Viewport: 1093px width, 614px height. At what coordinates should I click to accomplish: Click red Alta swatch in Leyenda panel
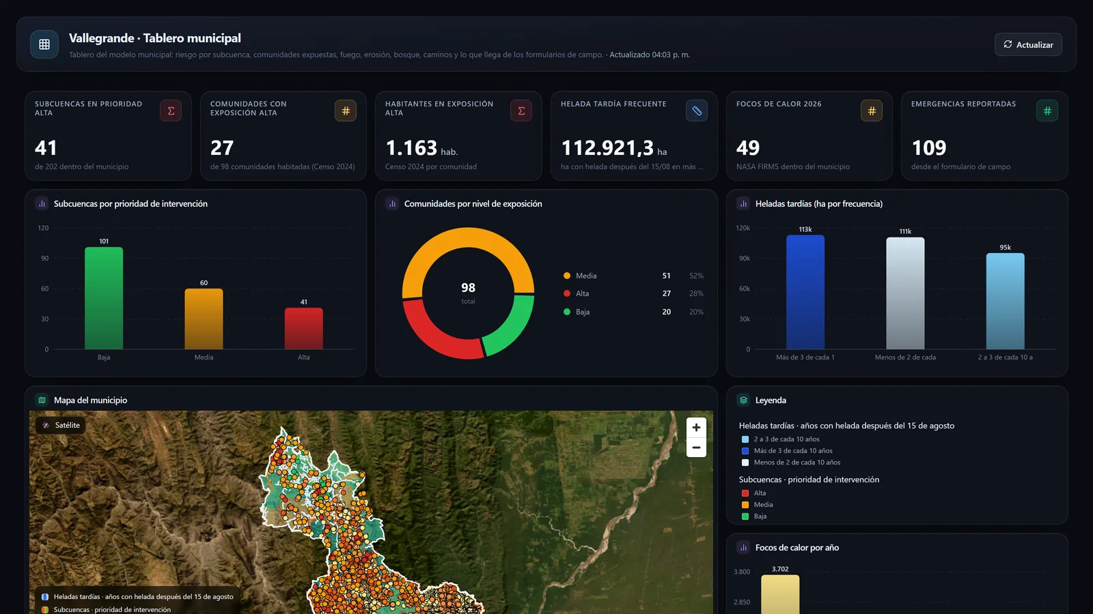(x=745, y=493)
